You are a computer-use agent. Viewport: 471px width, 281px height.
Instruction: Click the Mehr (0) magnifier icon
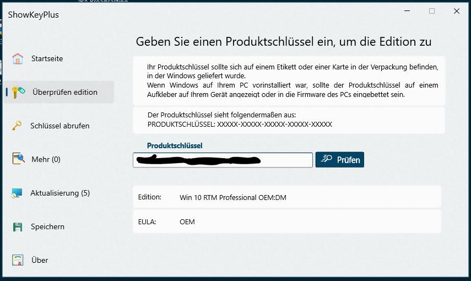point(18,159)
